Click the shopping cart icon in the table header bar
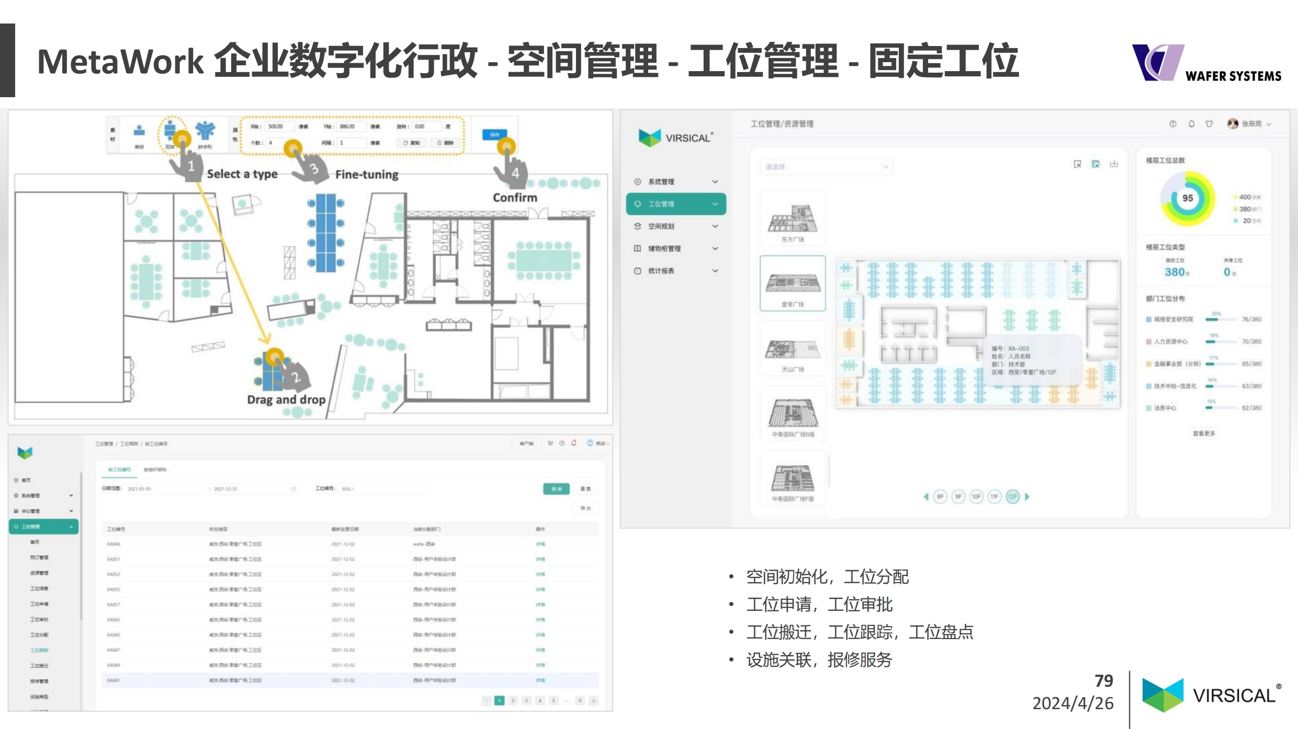This screenshot has height=729, width=1298. point(550,443)
